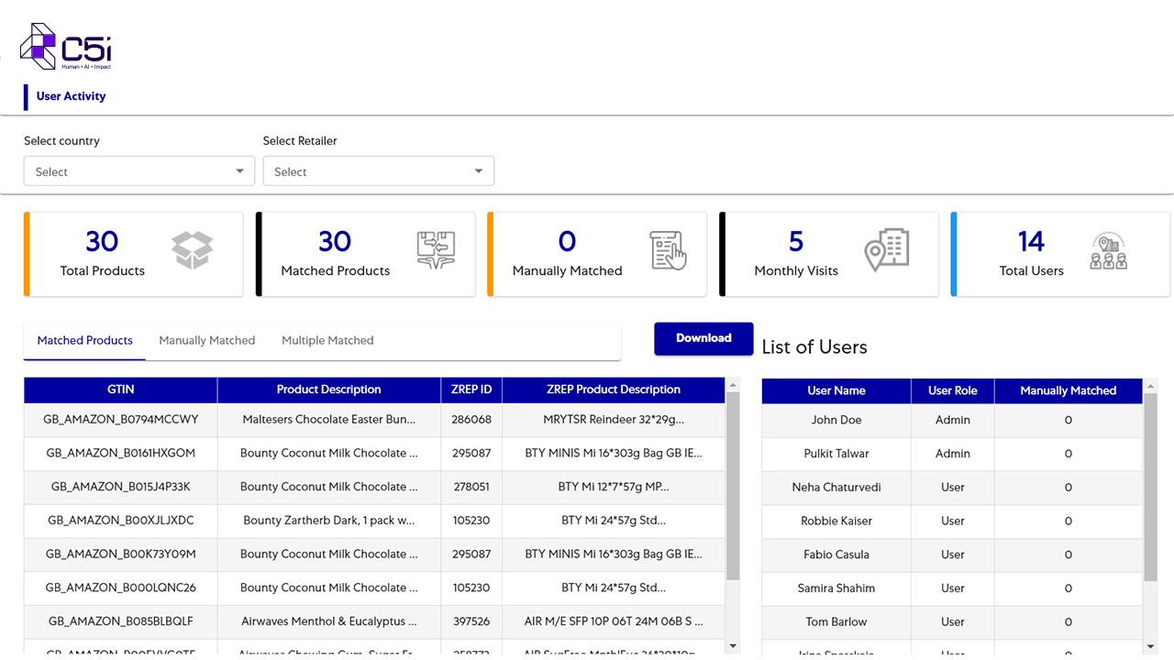
Task: Select user Pulkit Talwar
Action: [x=836, y=454]
